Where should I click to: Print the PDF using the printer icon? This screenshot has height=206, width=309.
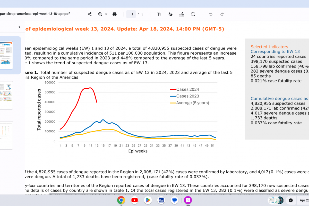115,14
